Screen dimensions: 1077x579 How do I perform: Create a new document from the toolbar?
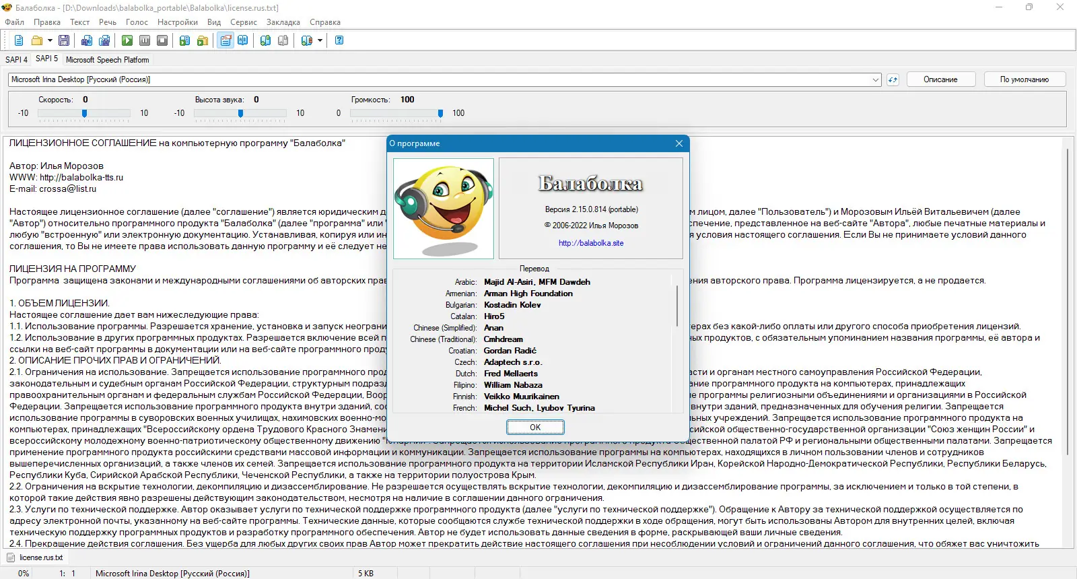(19, 40)
